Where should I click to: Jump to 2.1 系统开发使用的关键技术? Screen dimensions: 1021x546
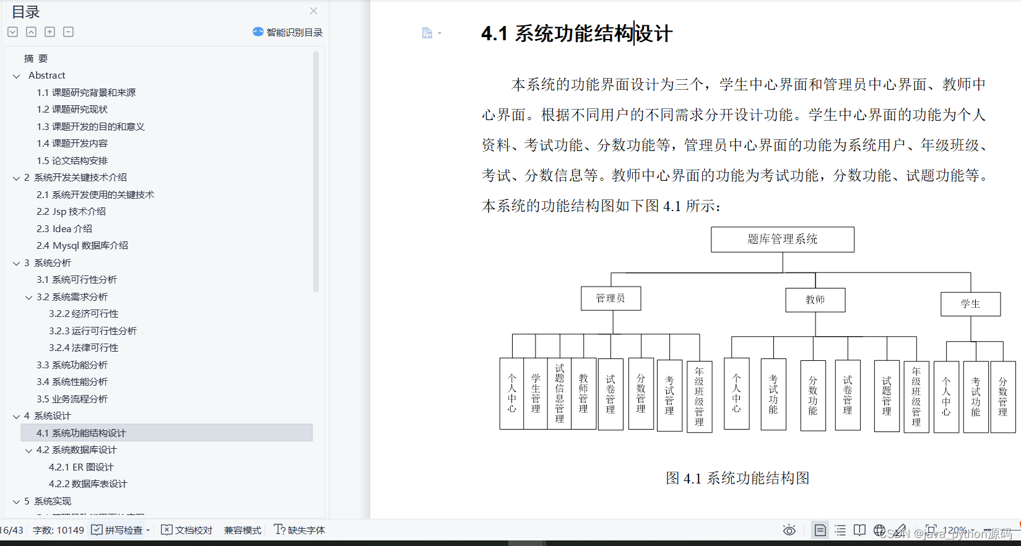click(x=95, y=194)
